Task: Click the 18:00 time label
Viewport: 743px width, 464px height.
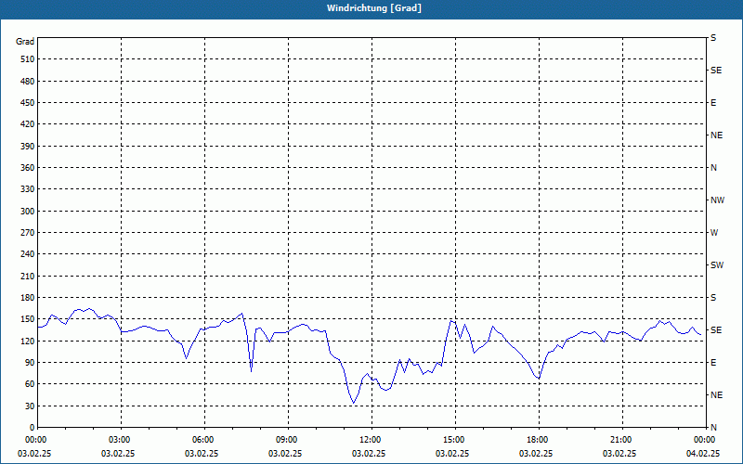Action: (x=540, y=440)
